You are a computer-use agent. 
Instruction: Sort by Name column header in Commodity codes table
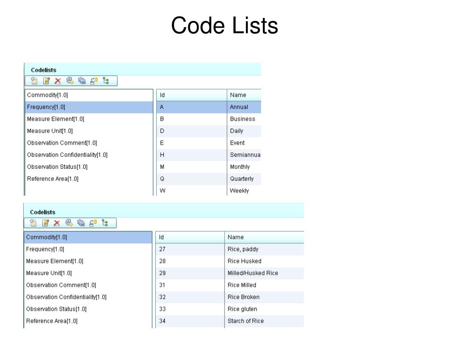pos(264,238)
